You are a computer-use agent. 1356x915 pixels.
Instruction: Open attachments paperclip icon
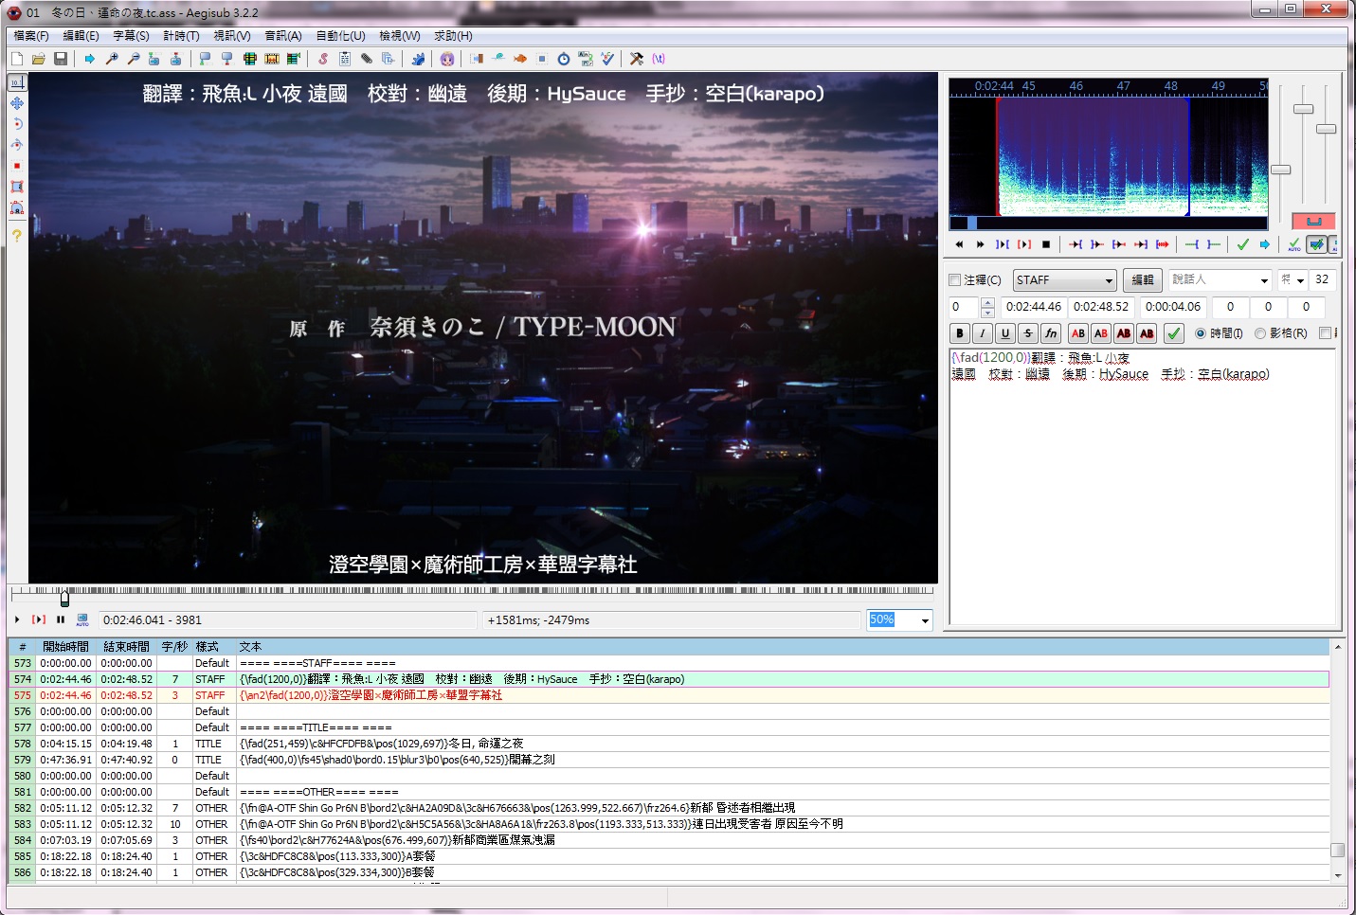[367, 59]
